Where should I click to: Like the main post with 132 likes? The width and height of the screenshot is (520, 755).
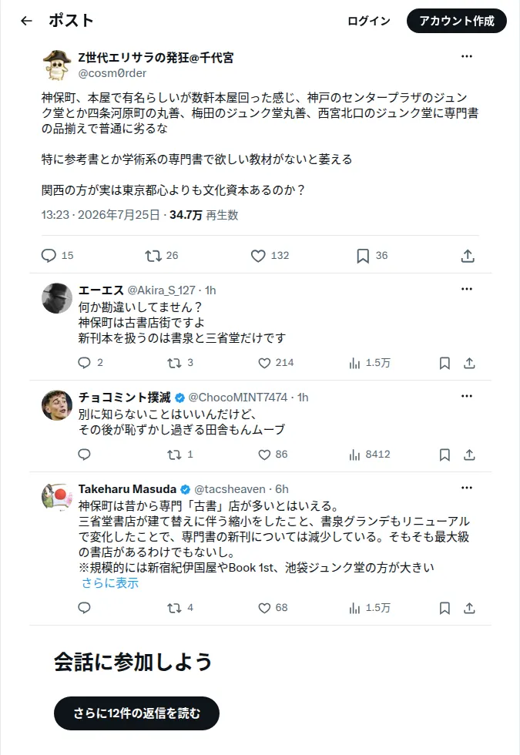coord(258,256)
